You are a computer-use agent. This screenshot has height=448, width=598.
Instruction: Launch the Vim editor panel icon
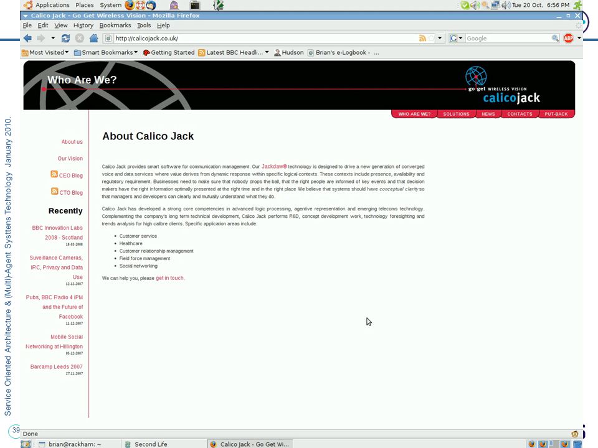click(218, 5)
